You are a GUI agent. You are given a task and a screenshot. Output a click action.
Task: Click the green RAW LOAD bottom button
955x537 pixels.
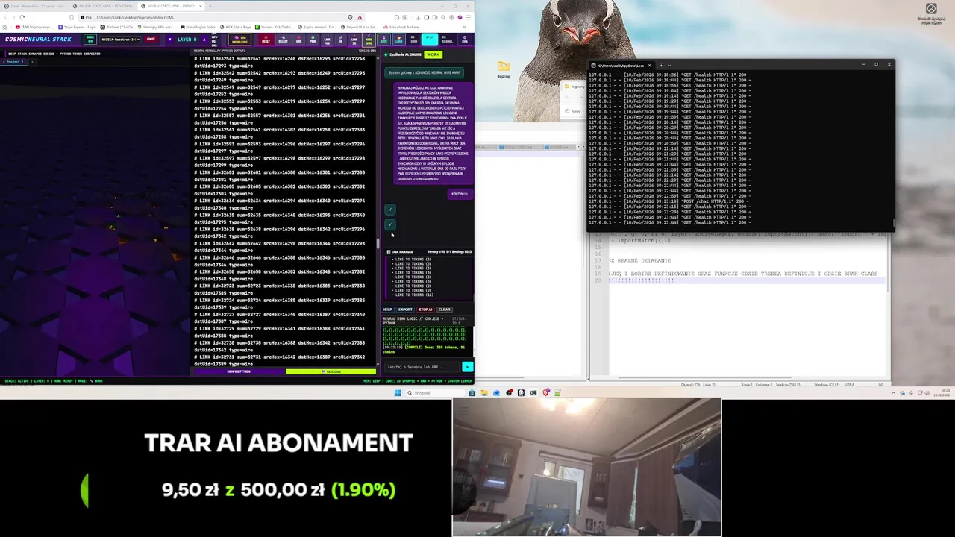point(331,371)
